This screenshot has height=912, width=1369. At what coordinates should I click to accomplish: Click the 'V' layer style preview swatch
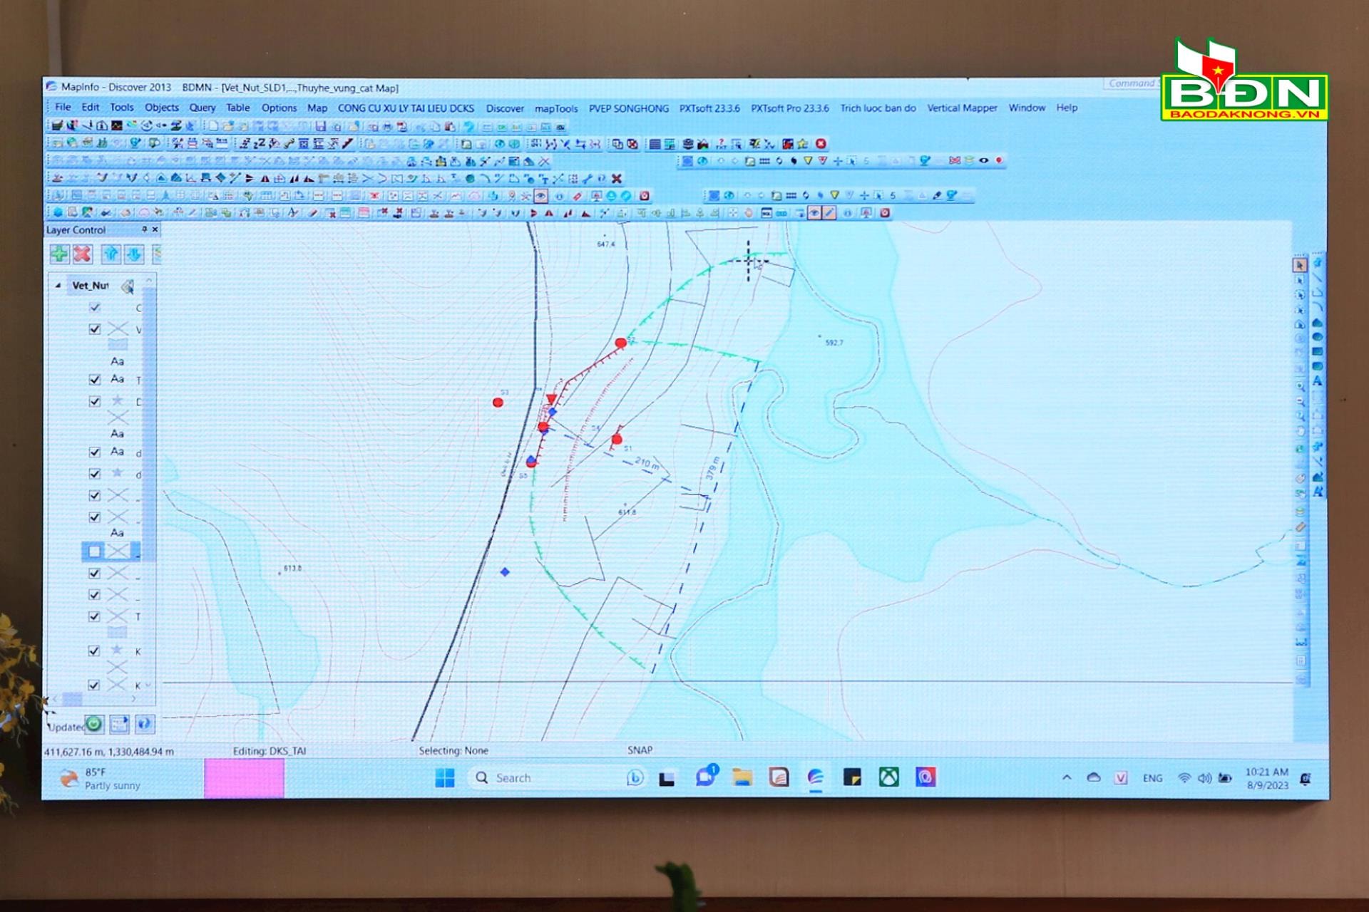tap(118, 329)
